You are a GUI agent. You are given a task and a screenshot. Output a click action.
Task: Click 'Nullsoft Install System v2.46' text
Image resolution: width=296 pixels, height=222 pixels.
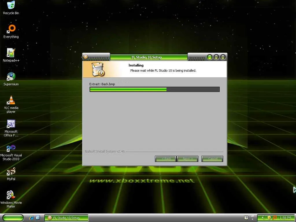[105, 151]
